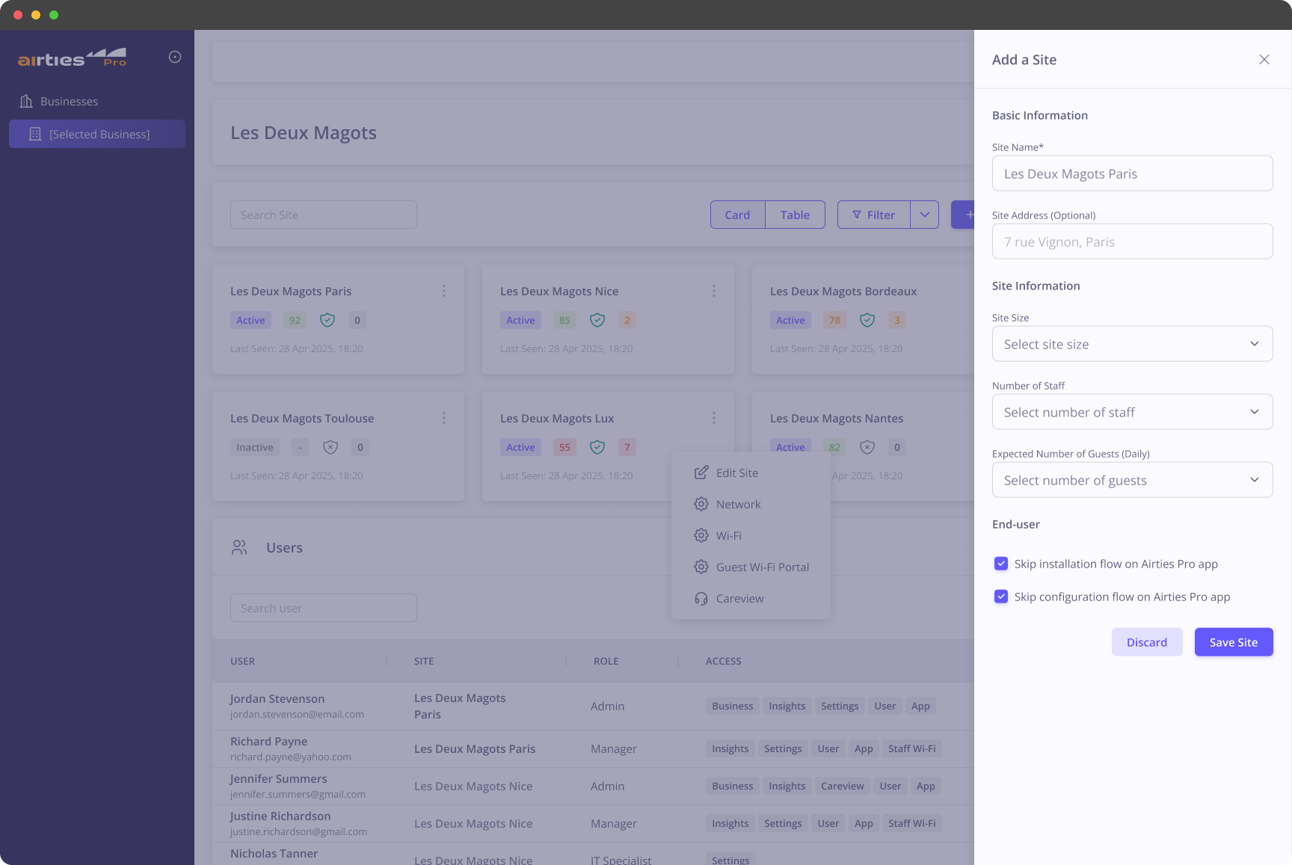Viewport: 1292px width, 865px height.
Task: Click the plus add site button
Action: (x=963, y=215)
